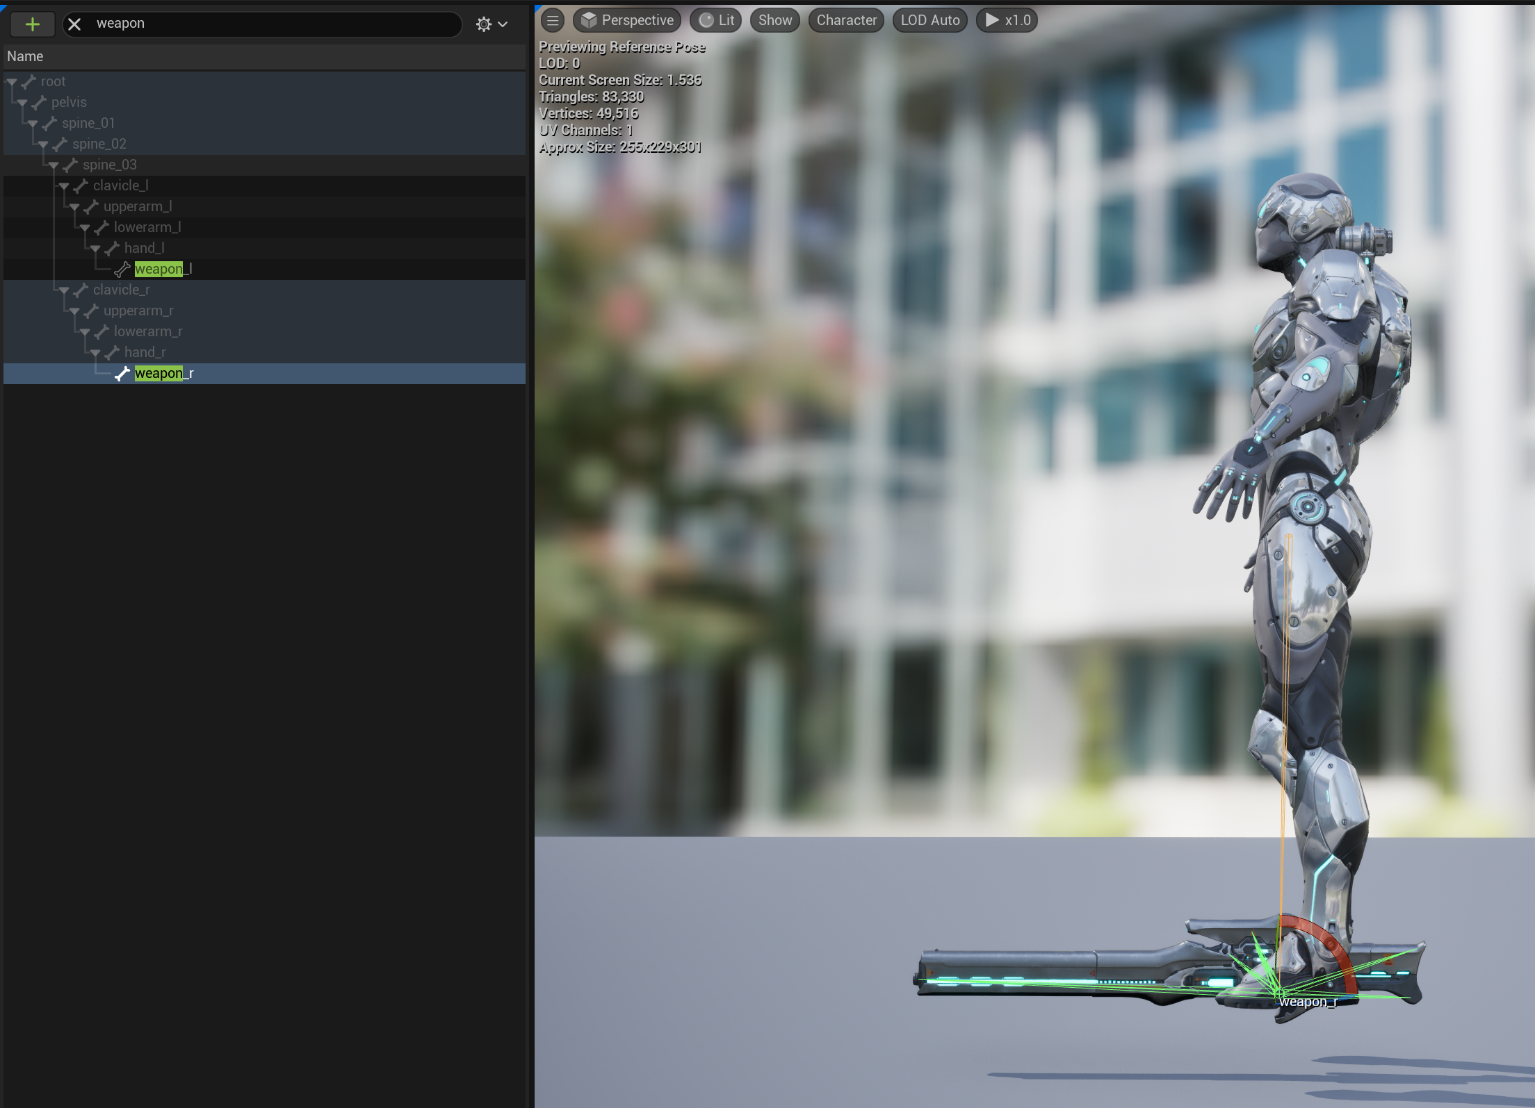Viewport: 1535px width, 1108px height.
Task: Select the spine_03 bone
Action: click(x=110, y=165)
